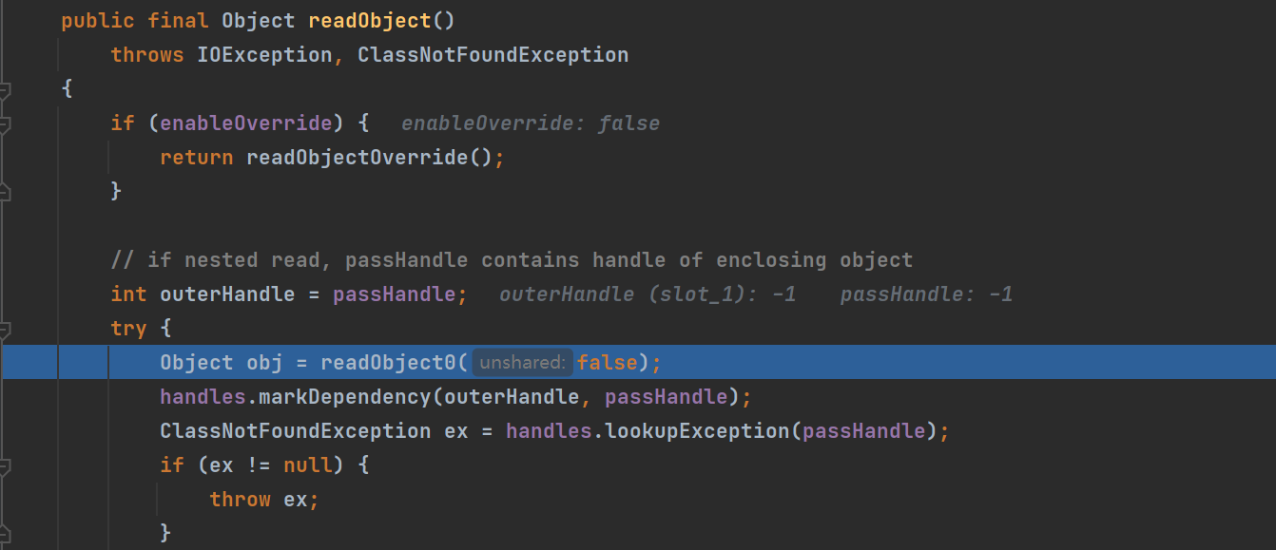Screen dimensions: 1276x550
Task: Click the ClassNotFoundException ex variable declaration type
Action: point(295,431)
